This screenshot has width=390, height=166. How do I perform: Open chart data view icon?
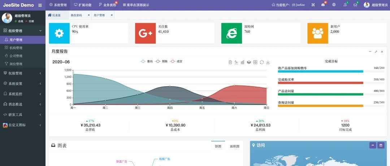pos(230,62)
